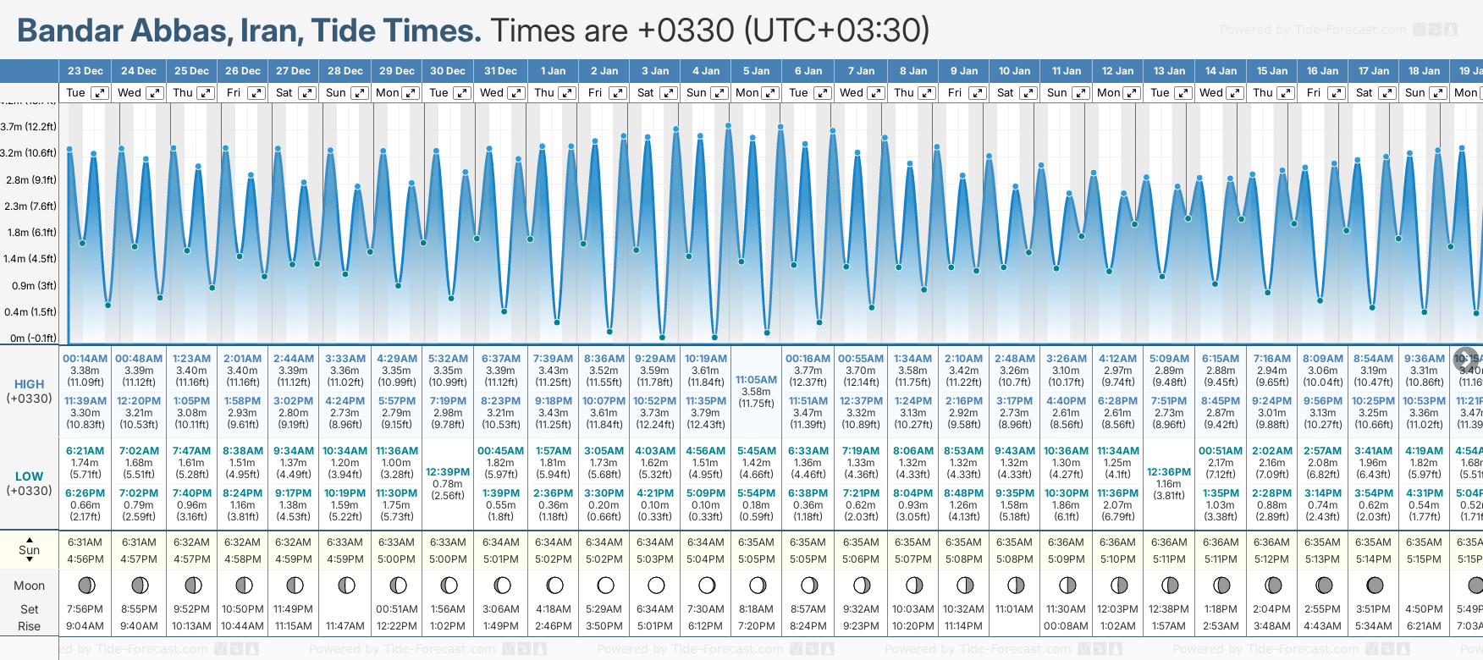Click the moon phase icon for 23 Dec

pos(85,585)
